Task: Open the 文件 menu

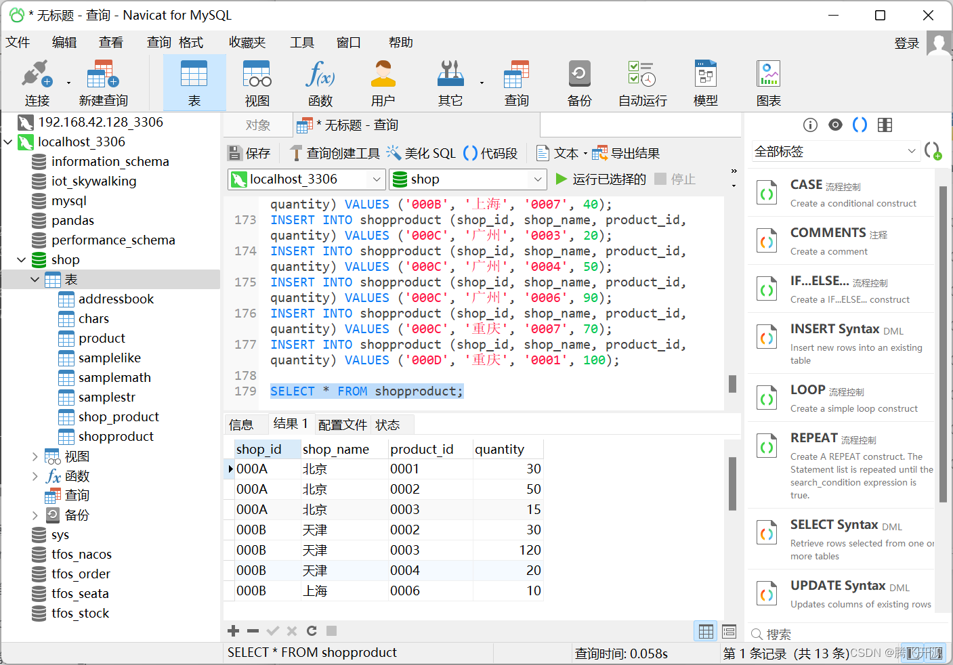Action: pyautogui.click(x=18, y=42)
